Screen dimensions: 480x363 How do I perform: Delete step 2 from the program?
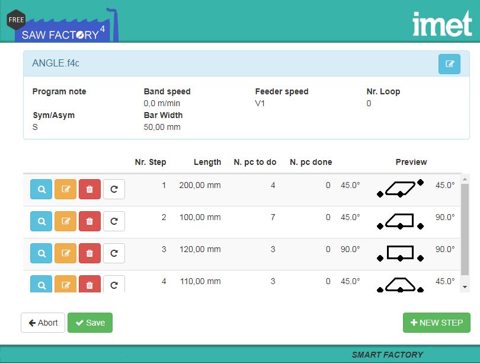click(x=89, y=221)
